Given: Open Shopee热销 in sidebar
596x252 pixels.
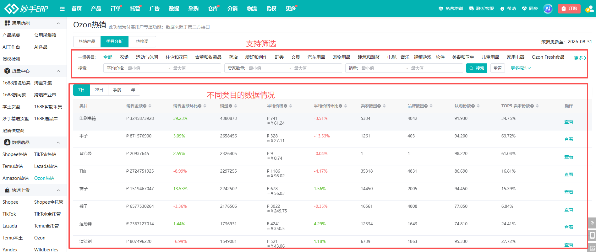Looking at the screenshot, I should coord(15,154).
